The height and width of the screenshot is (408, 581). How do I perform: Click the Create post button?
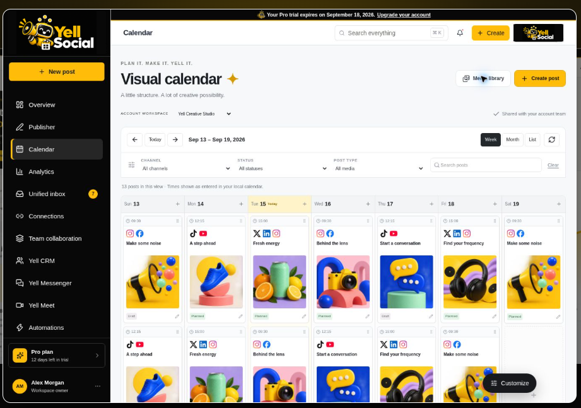540,78
